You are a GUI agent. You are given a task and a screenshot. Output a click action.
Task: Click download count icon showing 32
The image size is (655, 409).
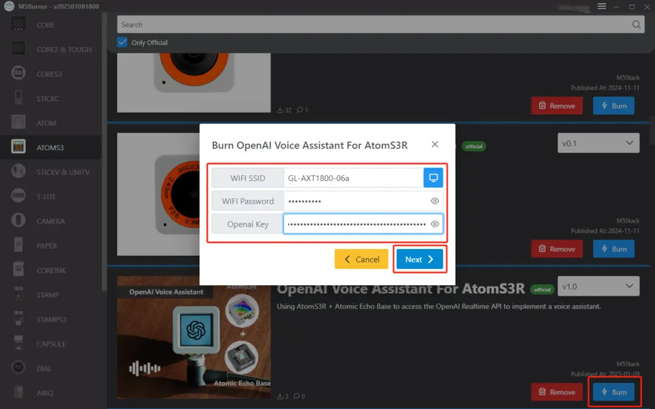tap(280, 110)
